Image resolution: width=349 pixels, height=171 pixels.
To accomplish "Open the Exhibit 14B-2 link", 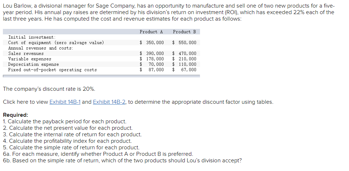I will (x=109, y=102).
